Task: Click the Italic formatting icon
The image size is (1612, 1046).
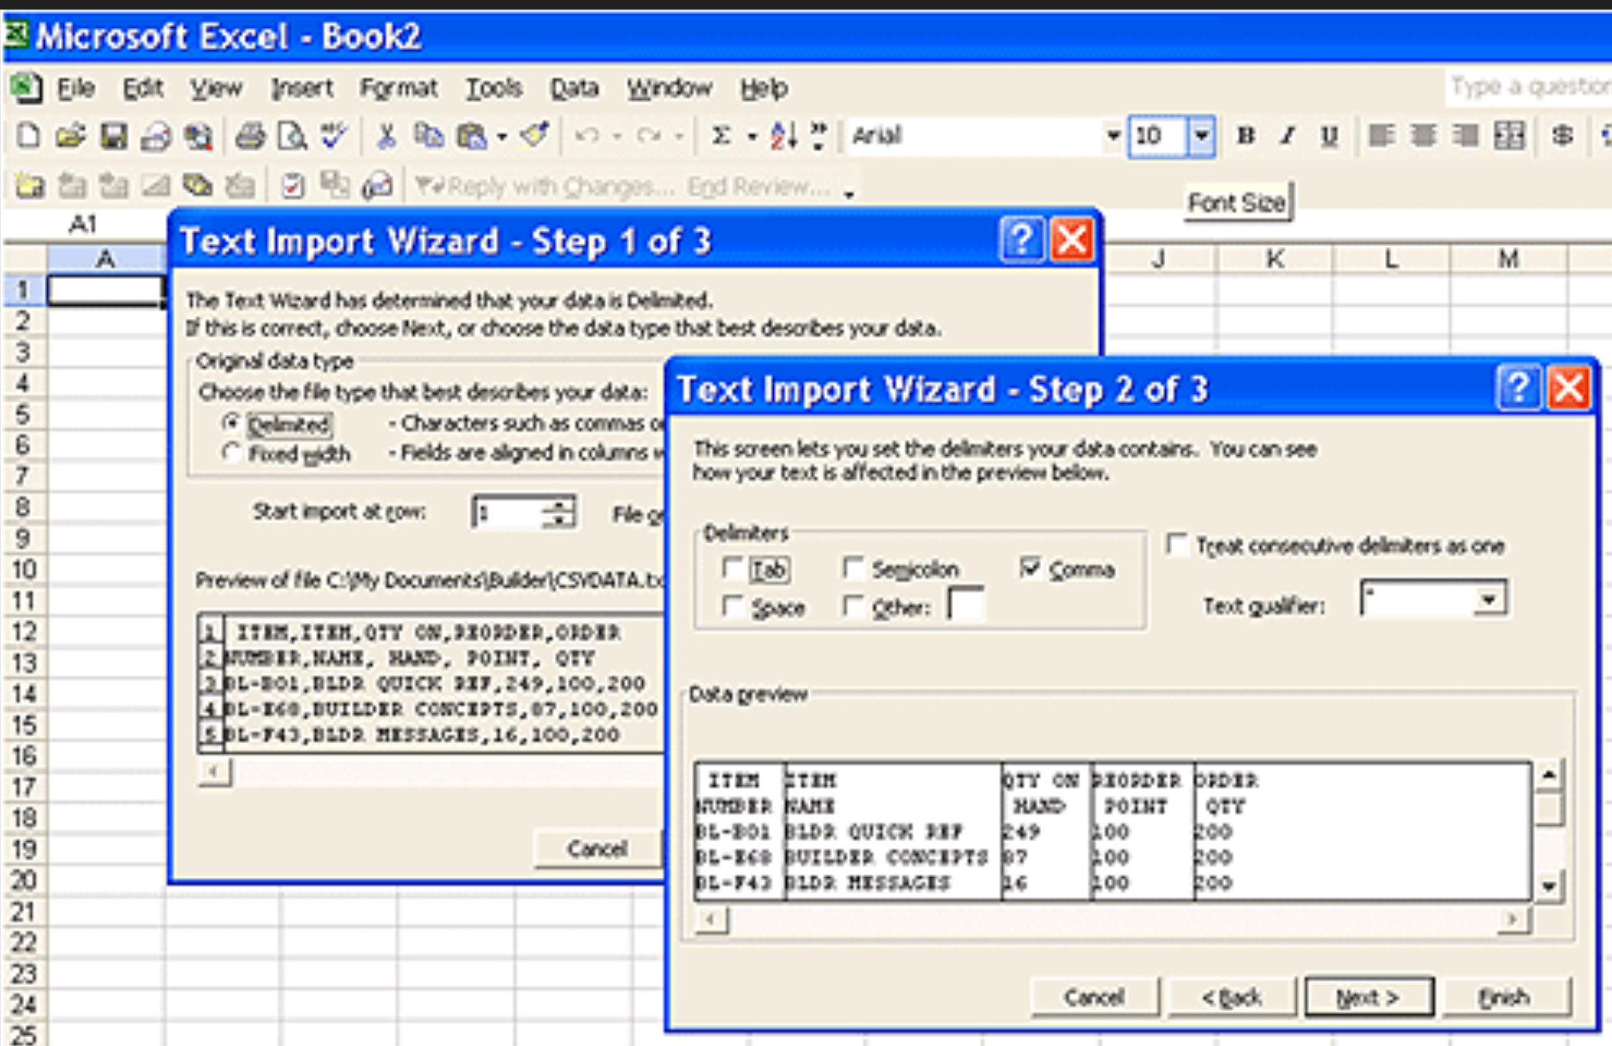Action: (x=1287, y=137)
